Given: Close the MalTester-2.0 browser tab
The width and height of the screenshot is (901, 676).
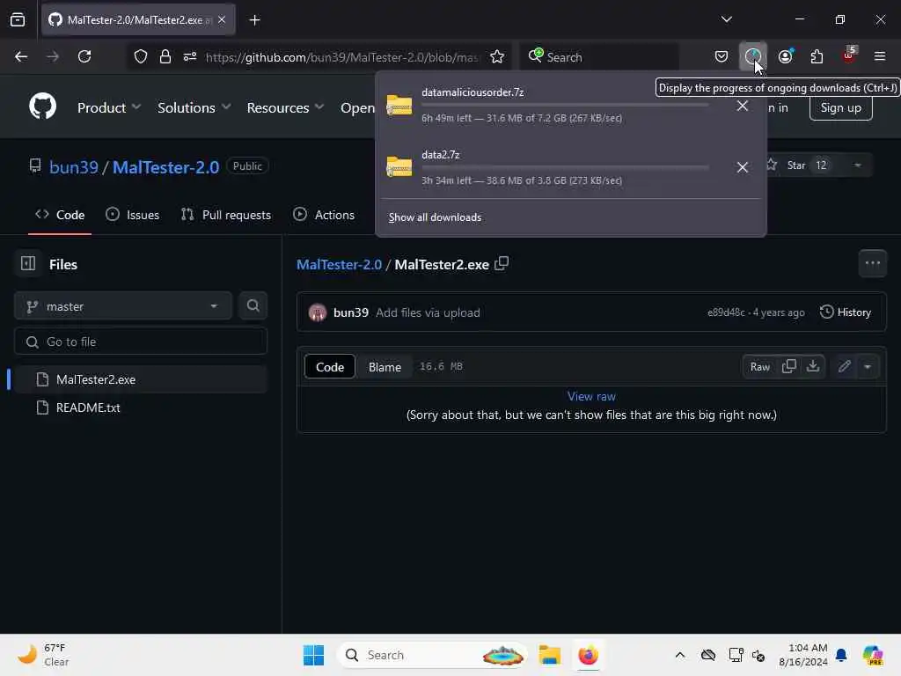Looking at the screenshot, I should click(222, 19).
